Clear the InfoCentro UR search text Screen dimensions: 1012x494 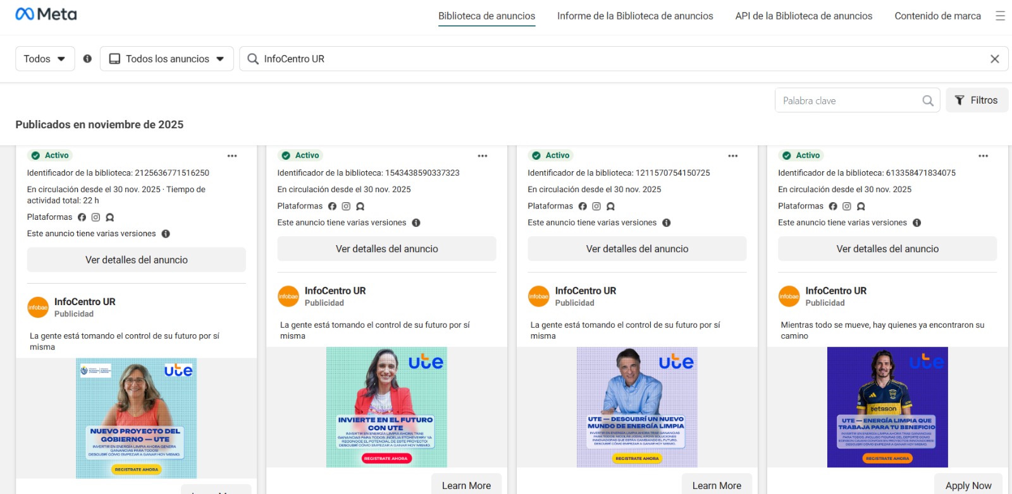point(994,59)
